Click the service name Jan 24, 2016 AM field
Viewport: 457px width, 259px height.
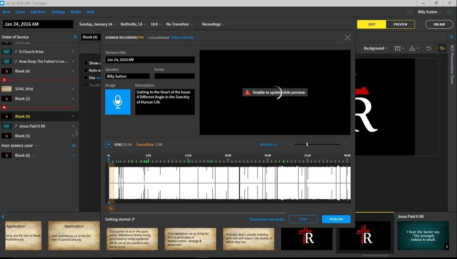[38, 24]
